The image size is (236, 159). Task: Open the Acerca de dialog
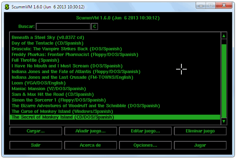pyautogui.click(x=90, y=145)
